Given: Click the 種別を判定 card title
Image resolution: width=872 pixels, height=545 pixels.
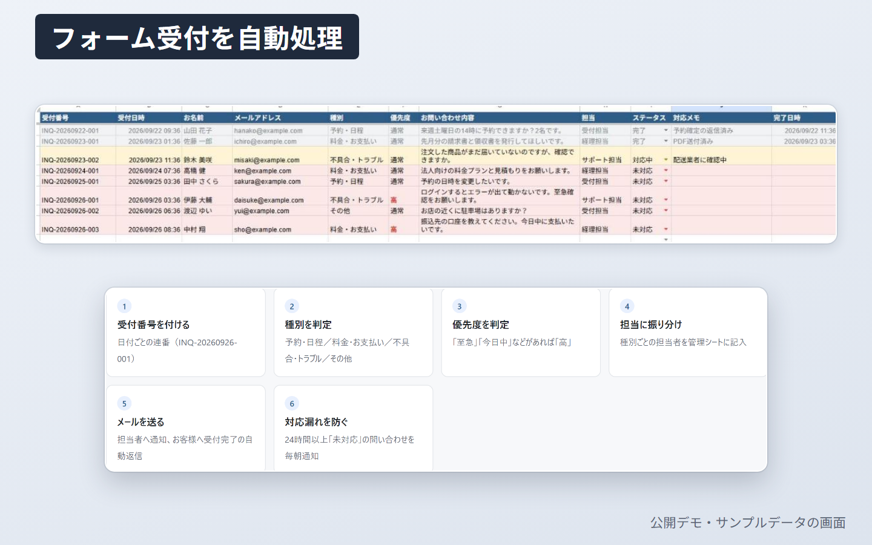Looking at the screenshot, I should pos(308,325).
